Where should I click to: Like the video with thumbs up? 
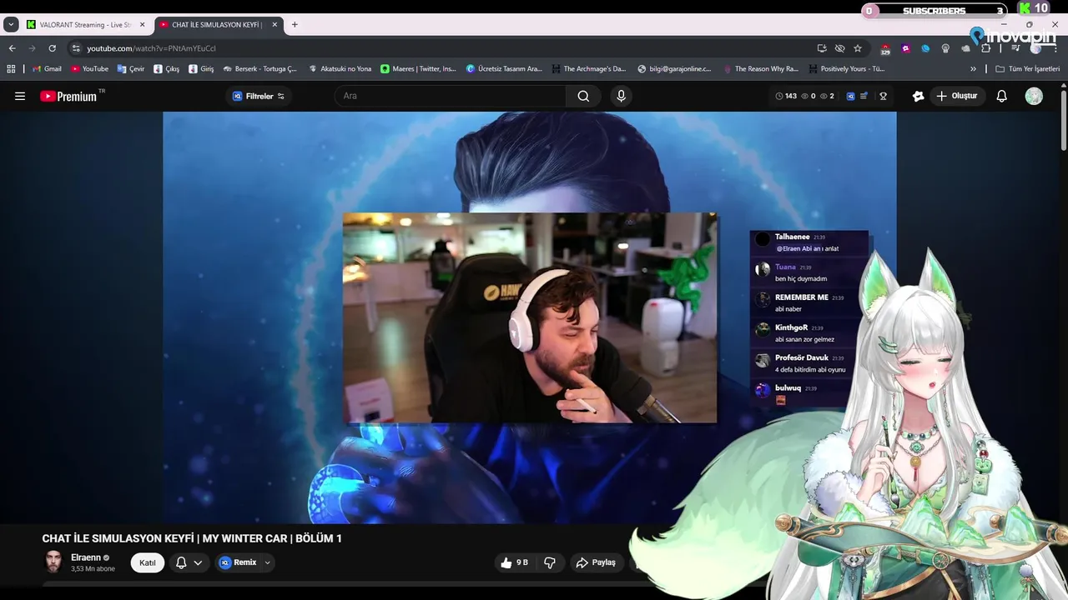click(x=514, y=562)
